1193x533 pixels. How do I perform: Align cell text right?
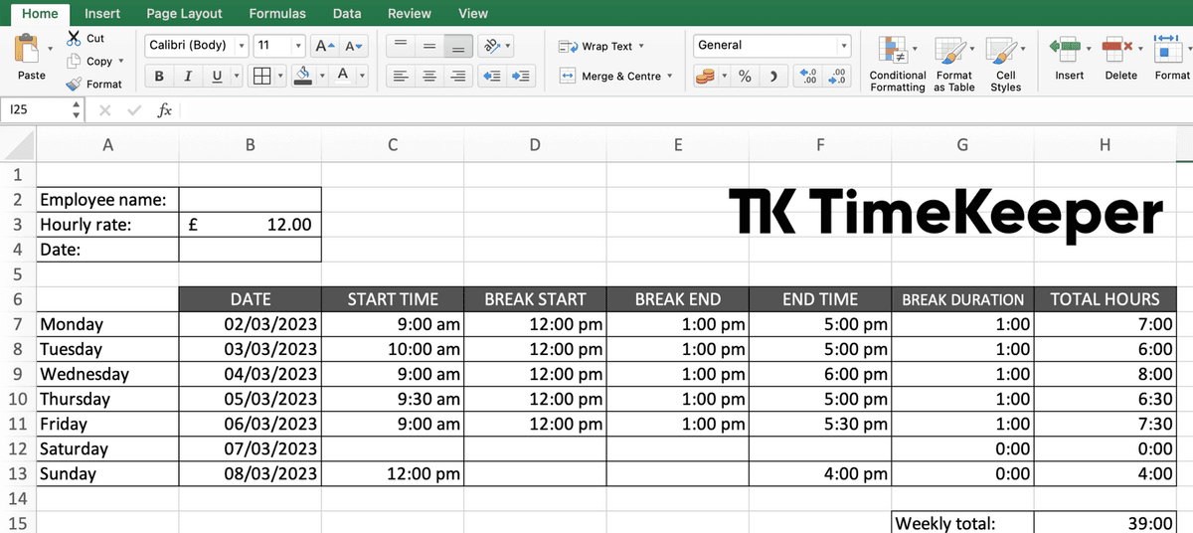[458, 77]
